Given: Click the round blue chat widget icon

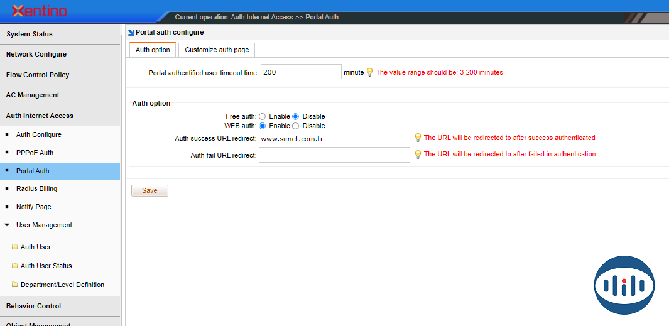Looking at the screenshot, I should tap(624, 285).
